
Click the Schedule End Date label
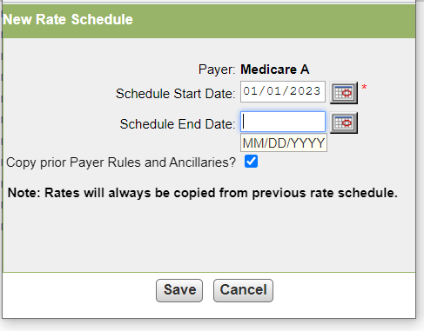tap(178, 124)
